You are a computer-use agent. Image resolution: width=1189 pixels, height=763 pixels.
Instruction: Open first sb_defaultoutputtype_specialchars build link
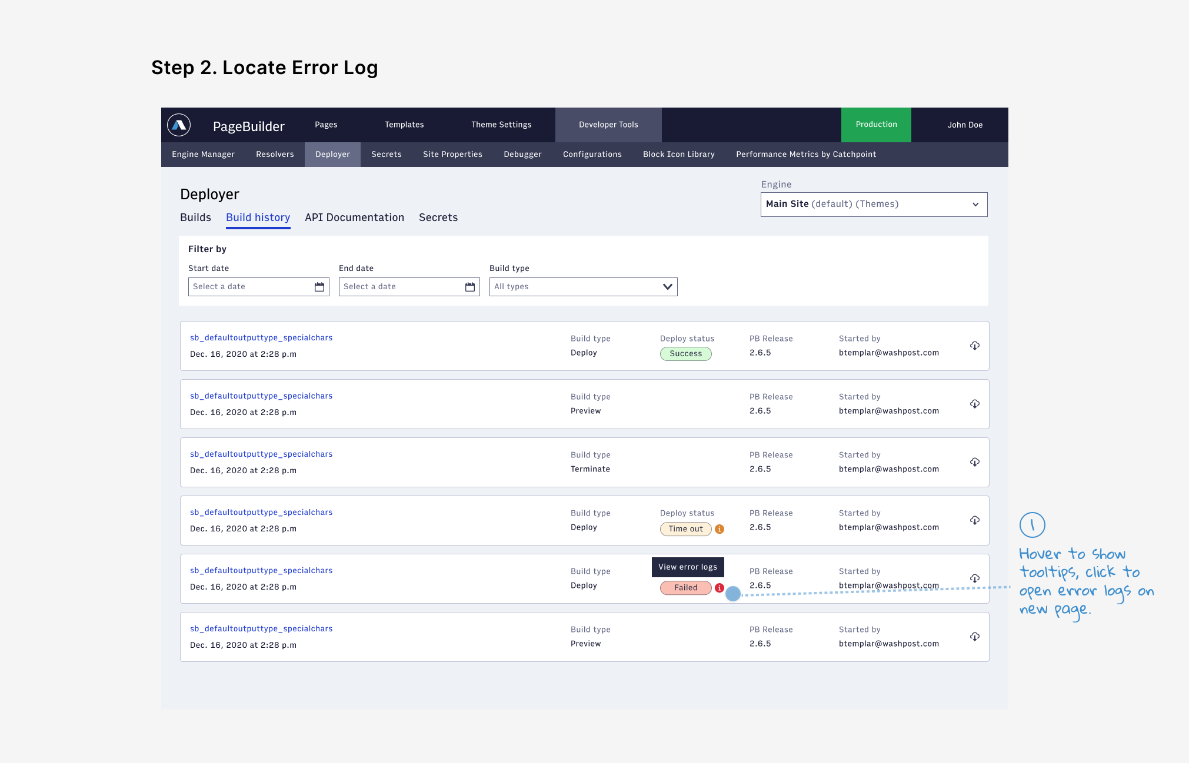261,338
